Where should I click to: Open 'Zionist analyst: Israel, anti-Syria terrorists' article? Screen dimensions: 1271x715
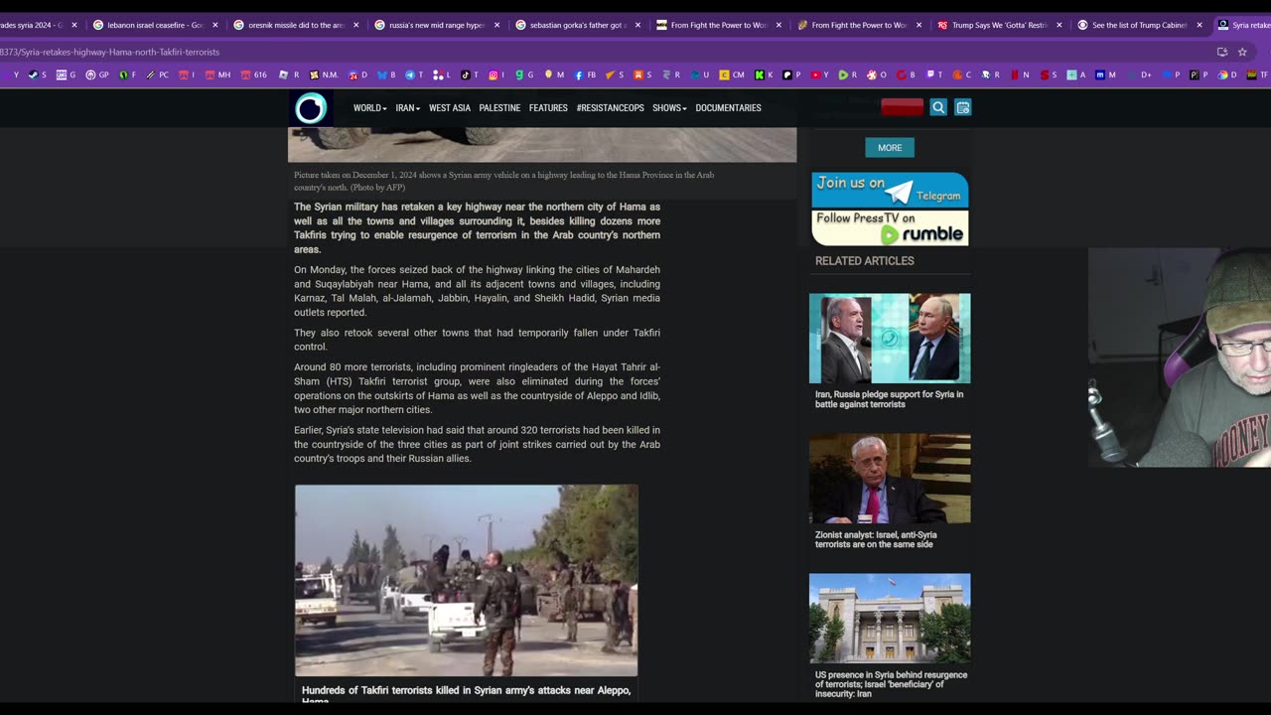click(876, 539)
